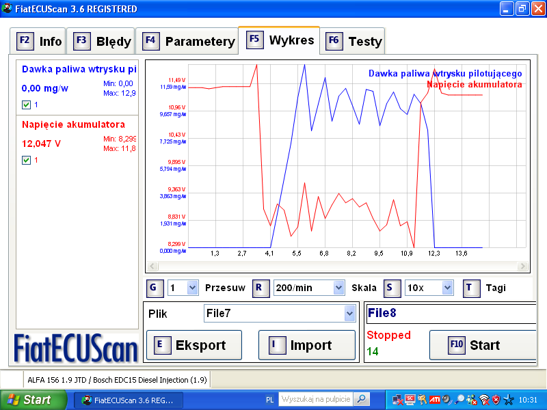
Task: Select the Wykres tab
Action: (x=279, y=40)
